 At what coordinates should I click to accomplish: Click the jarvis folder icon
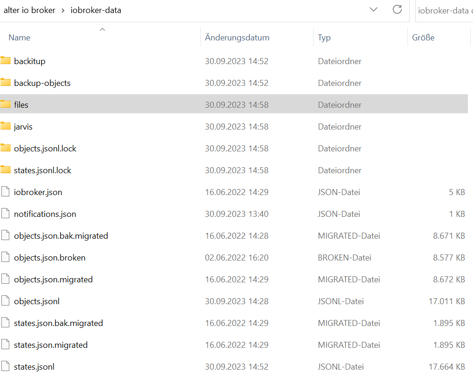(x=6, y=126)
